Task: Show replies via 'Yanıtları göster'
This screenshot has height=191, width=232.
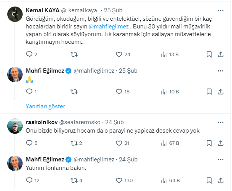Action: point(45,106)
